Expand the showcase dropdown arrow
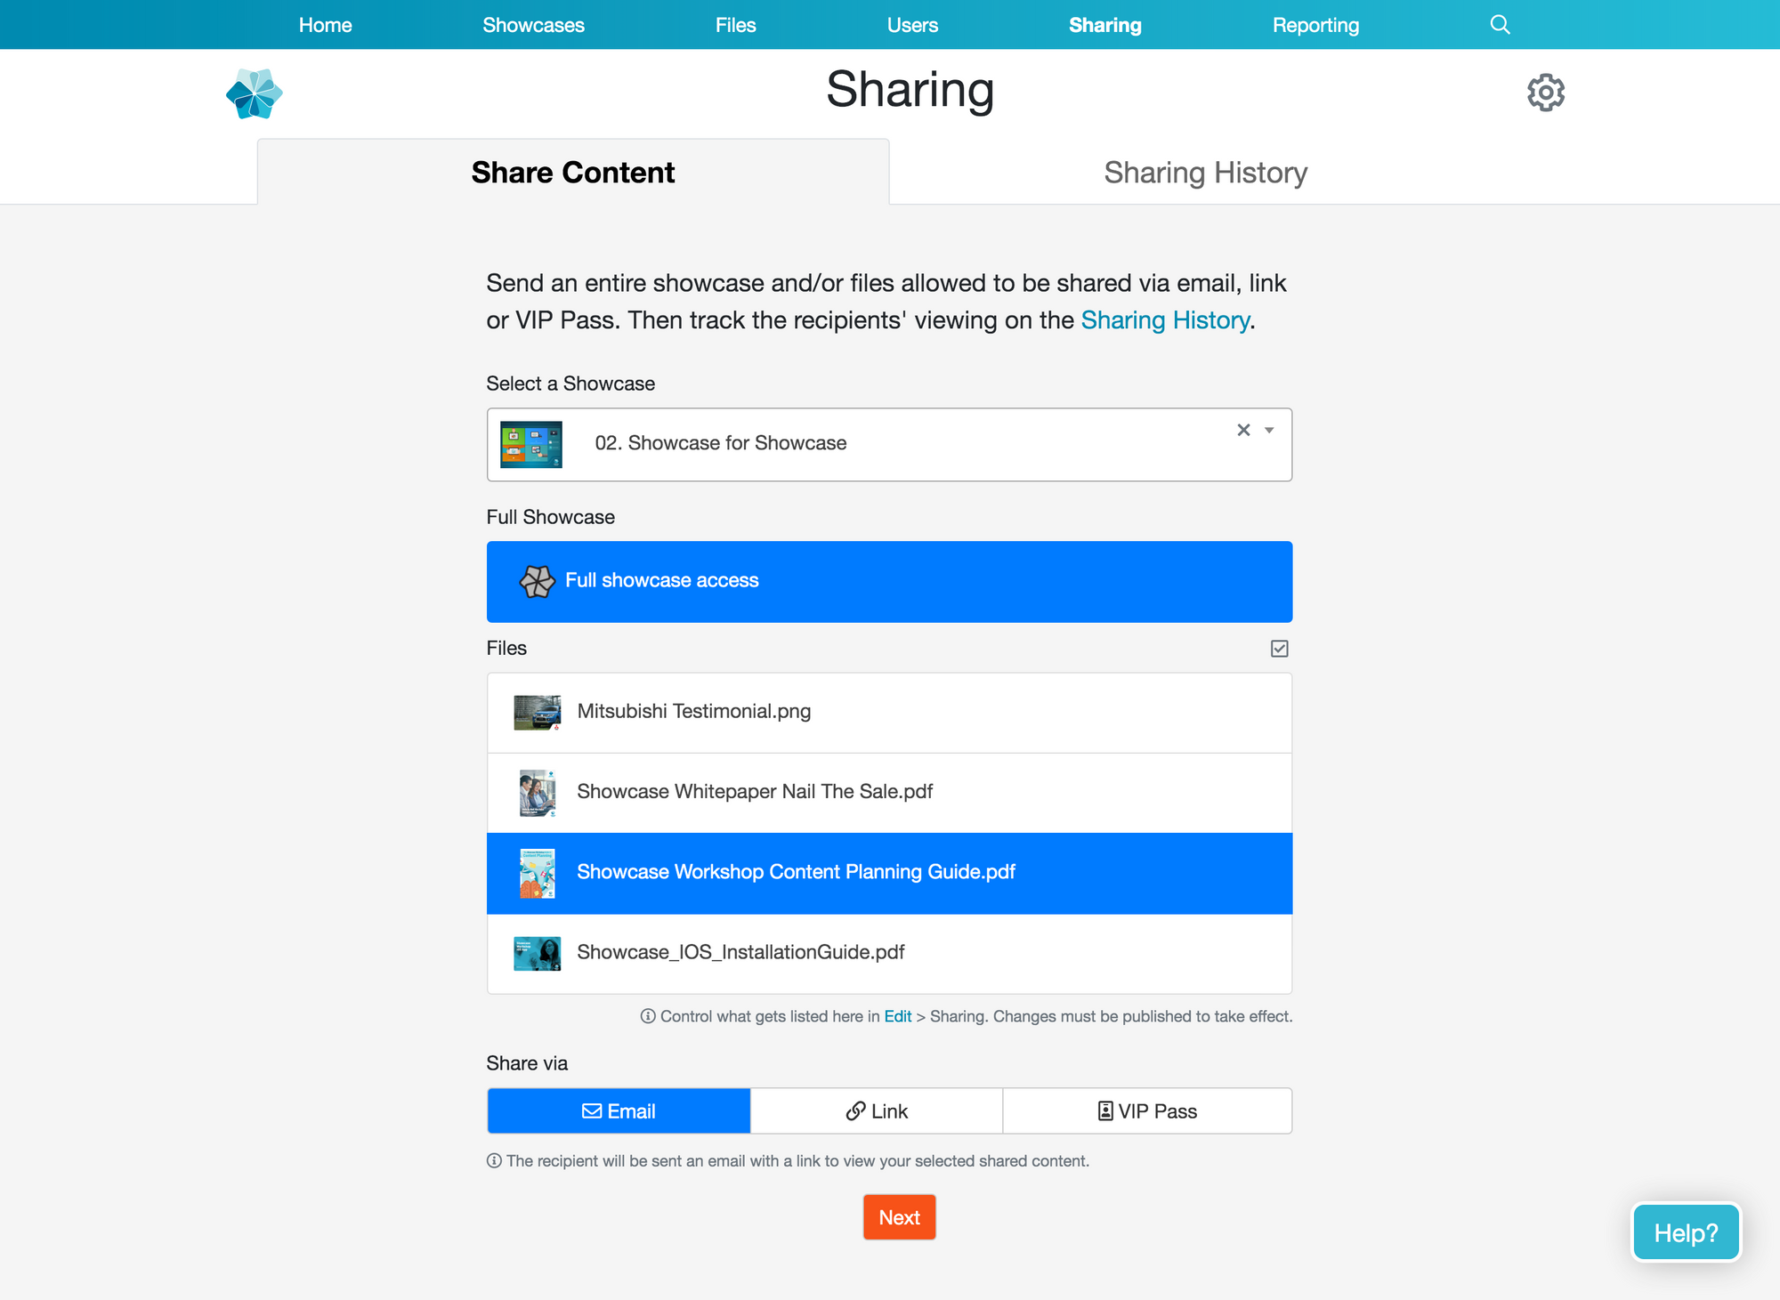The width and height of the screenshot is (1780, 1300). 1269,431
